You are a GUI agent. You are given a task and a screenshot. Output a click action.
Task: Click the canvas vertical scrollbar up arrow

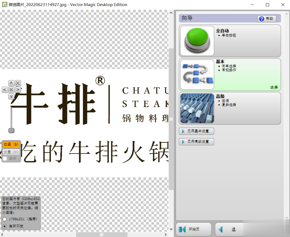[171, 13]
